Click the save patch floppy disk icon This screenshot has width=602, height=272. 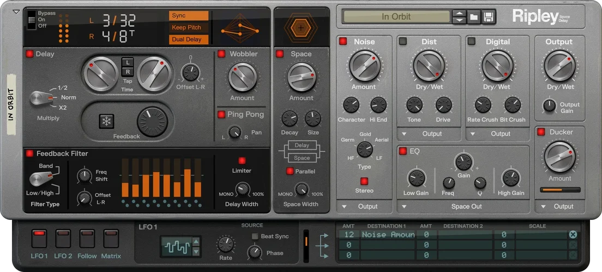tap(488, 17)
